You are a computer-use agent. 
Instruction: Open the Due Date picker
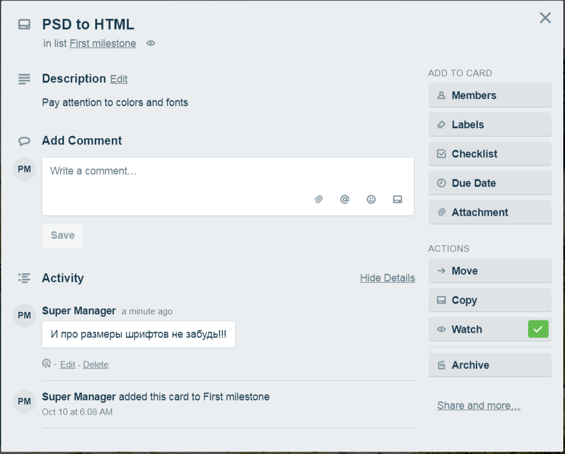tap(489, 183)
